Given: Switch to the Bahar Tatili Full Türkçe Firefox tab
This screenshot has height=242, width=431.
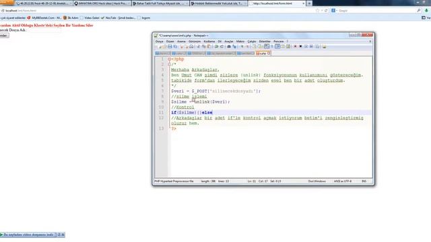Looking at the screenshot, I should coord(160,3).
